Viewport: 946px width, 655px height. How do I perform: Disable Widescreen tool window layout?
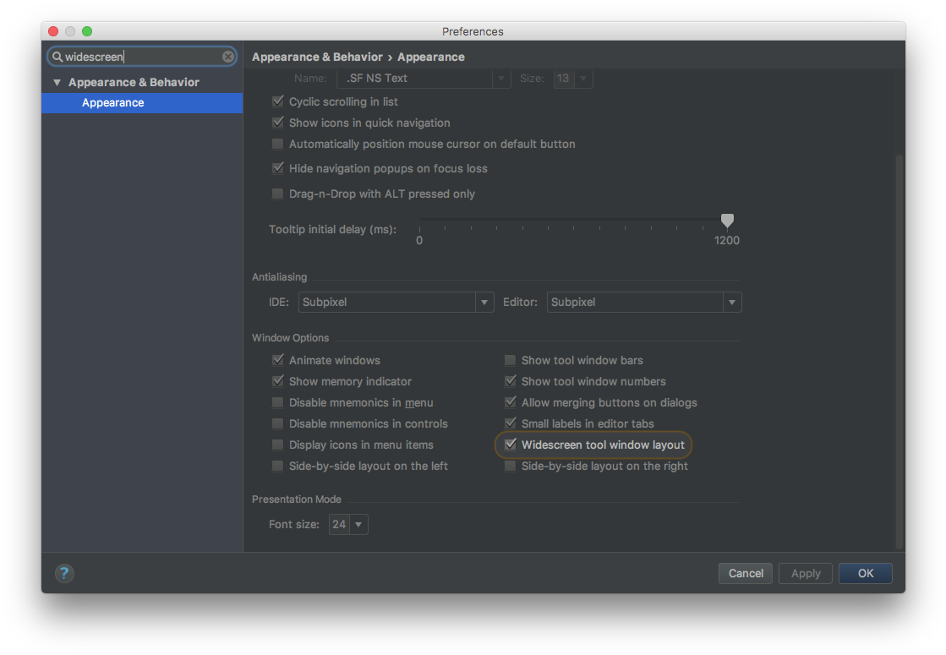510,444
